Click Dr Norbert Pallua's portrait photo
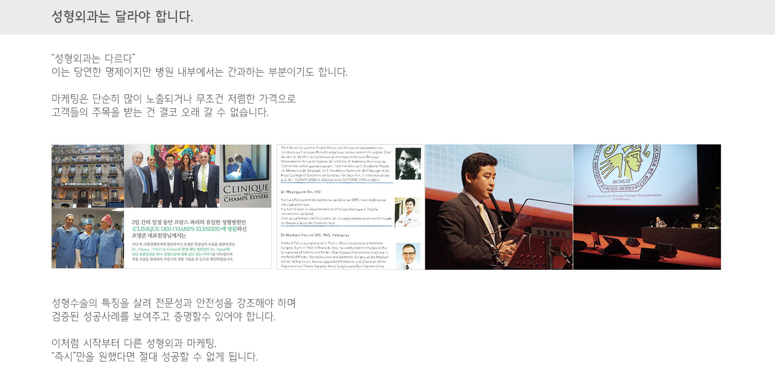 (x=408, y=256)
